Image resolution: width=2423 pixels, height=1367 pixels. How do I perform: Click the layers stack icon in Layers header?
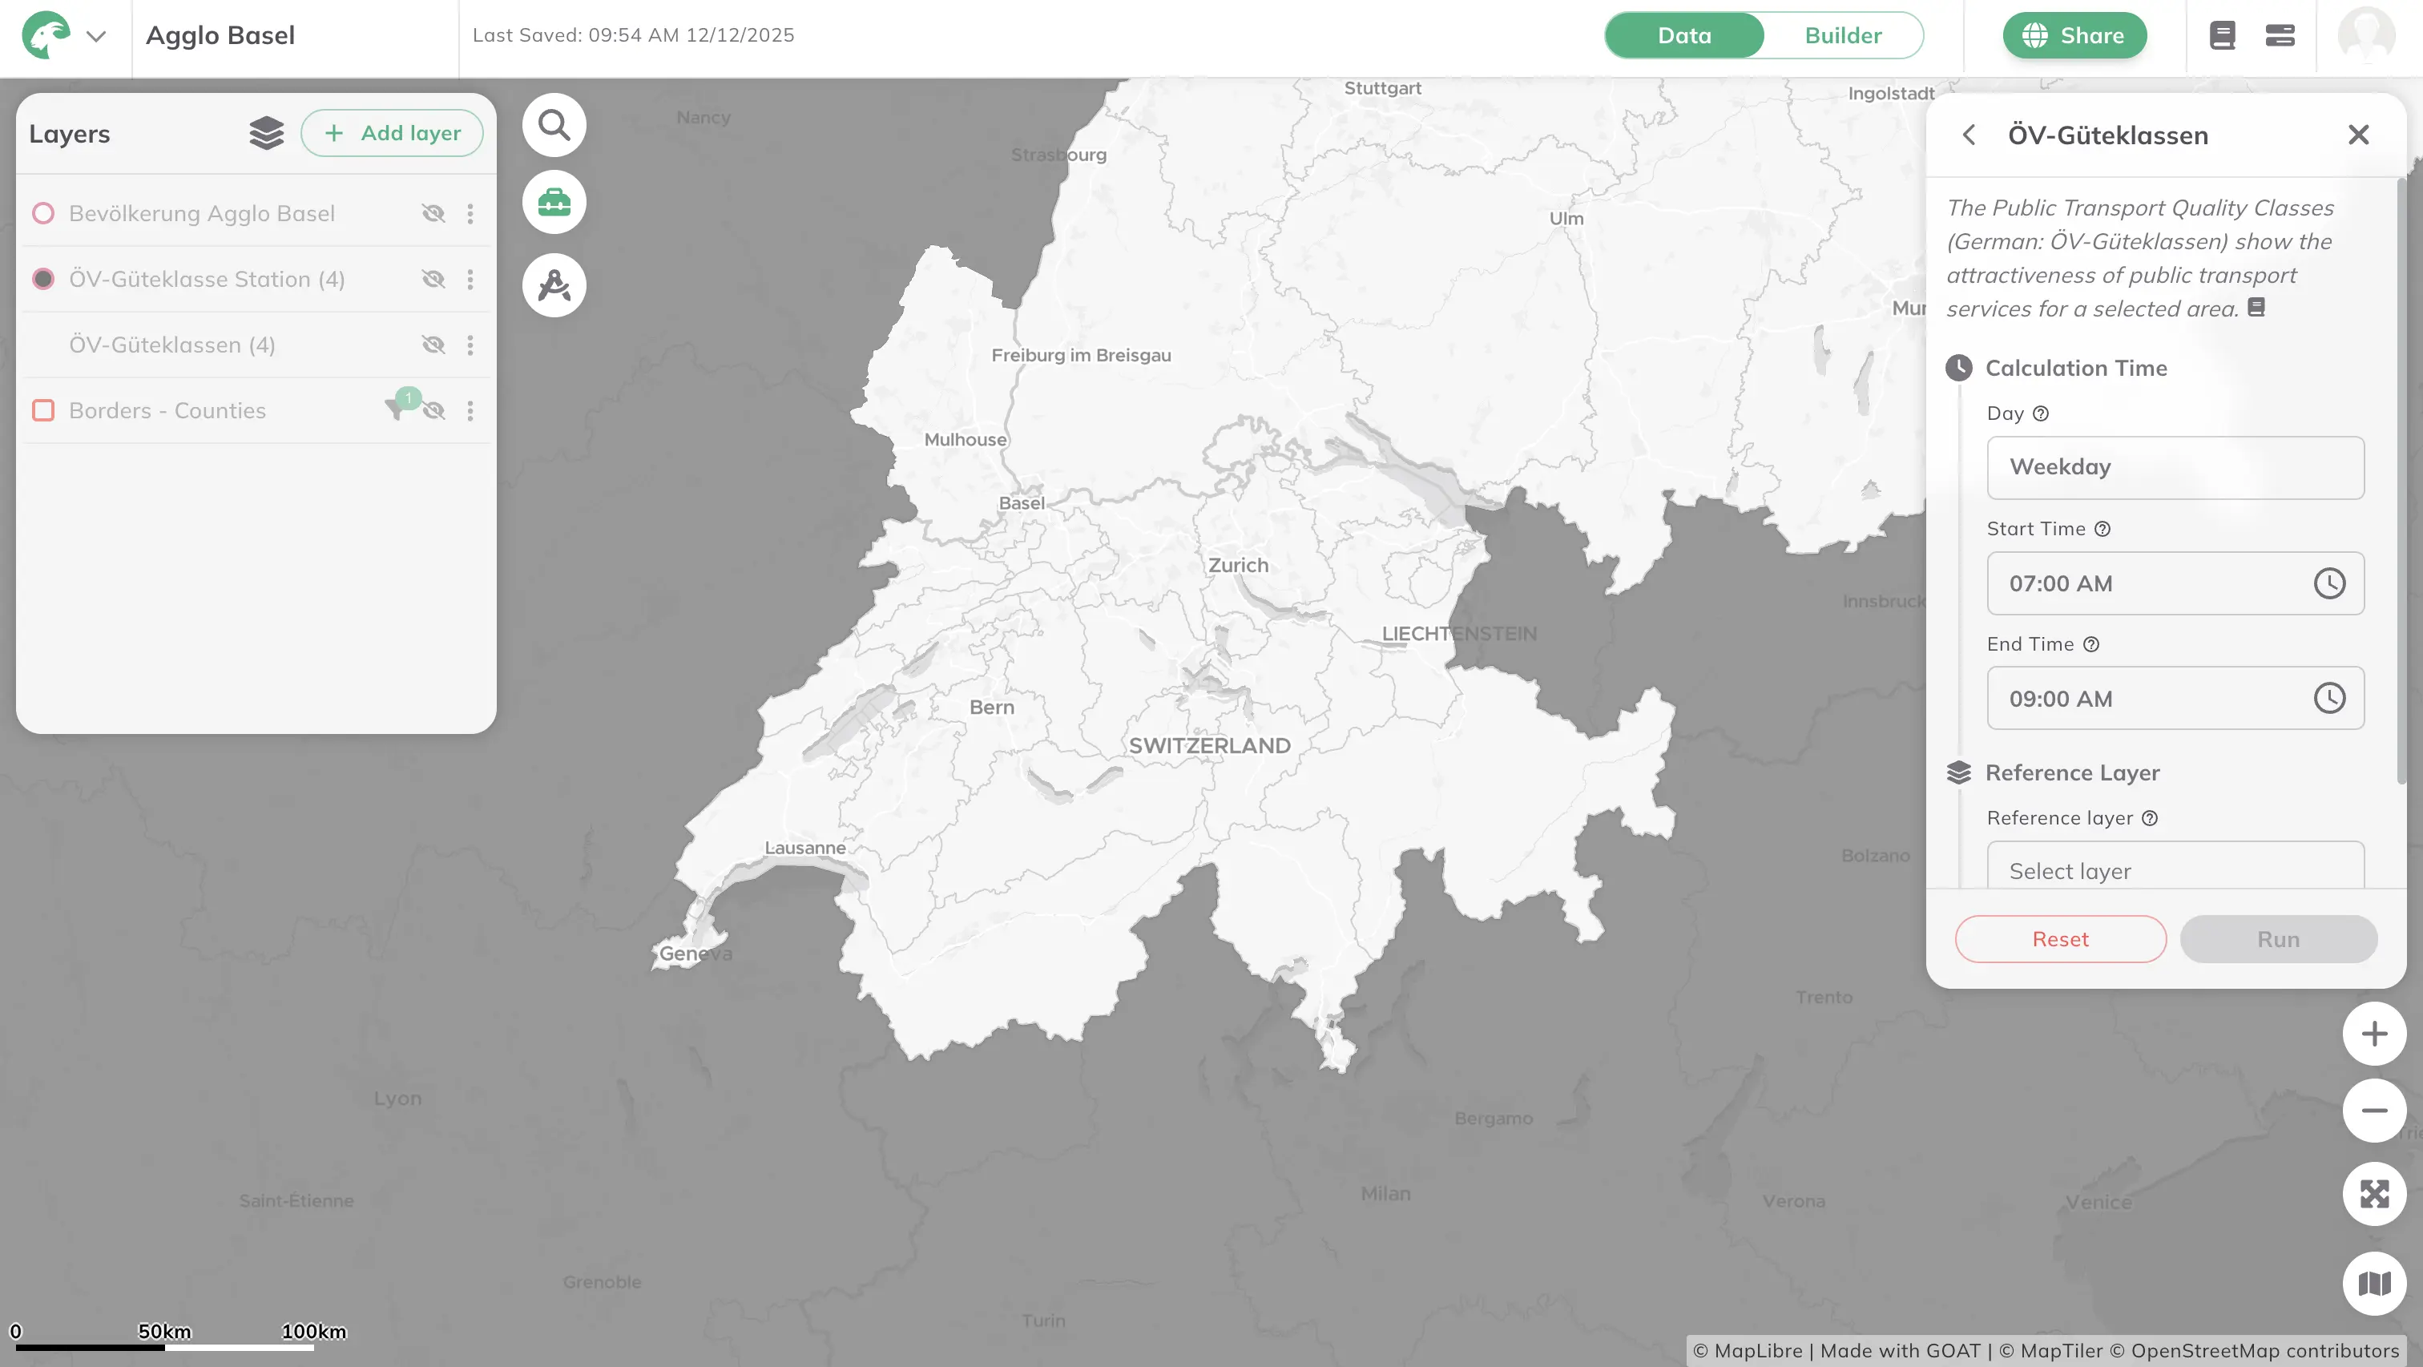click(x=266, y=133)
